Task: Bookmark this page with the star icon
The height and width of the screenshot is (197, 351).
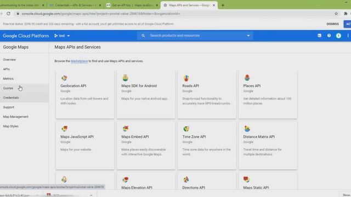Action: pos(336,14)
